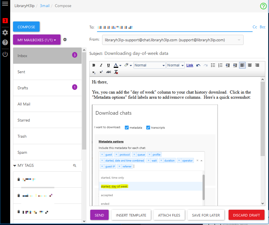Send the composed email

(99, 215)
